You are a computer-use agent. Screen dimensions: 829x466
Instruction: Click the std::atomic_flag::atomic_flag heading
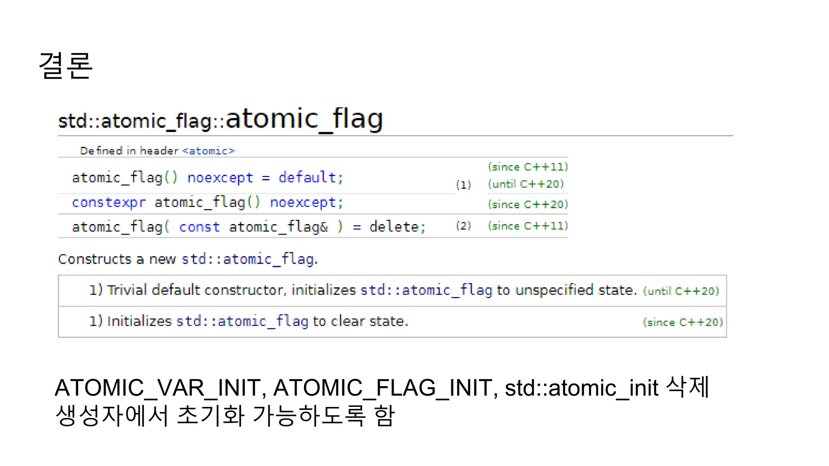pos(221,119)
